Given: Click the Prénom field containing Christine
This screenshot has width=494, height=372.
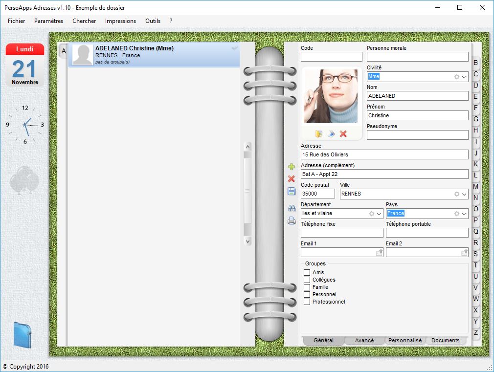Looking at the screenshot, I should (x=417, y=115).
